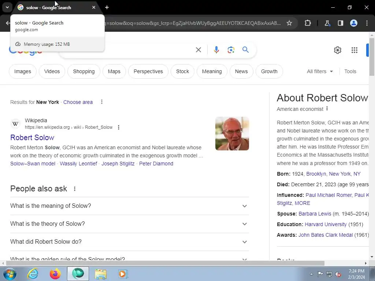Click the horizontal scrollbar at page bottom
Screen dimensions: 375x281
(165, 263)
